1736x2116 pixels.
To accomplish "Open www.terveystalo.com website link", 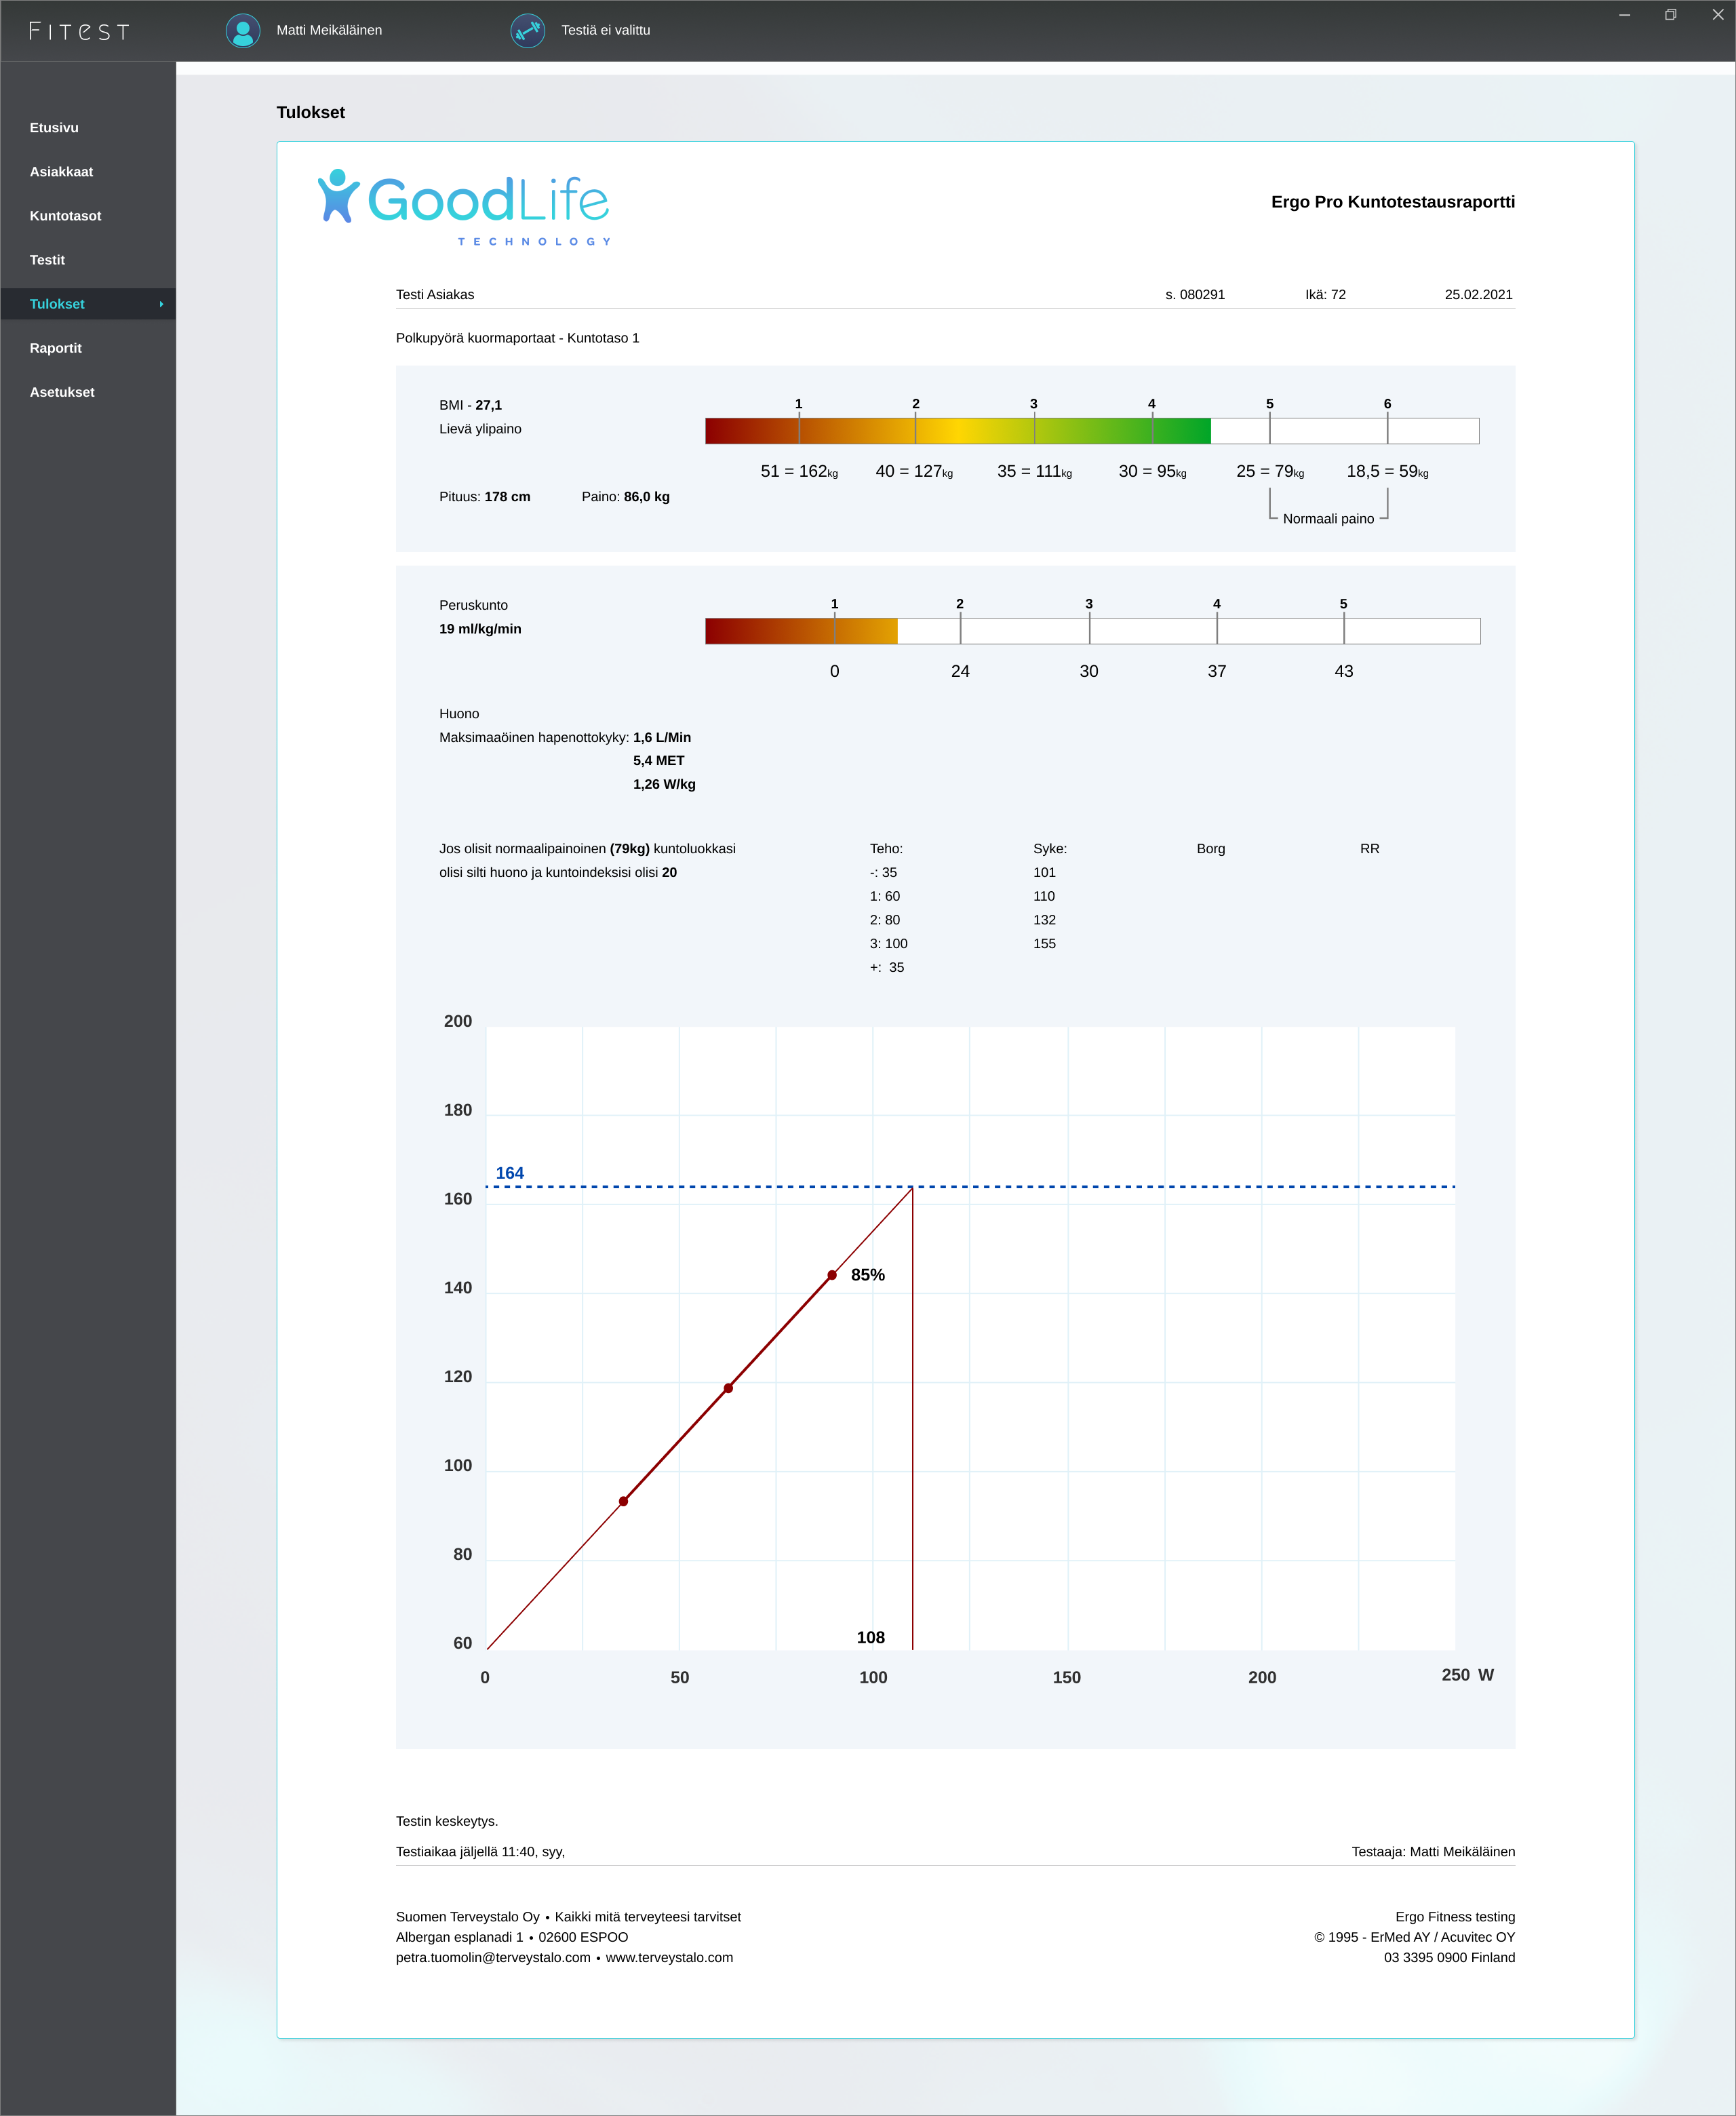I will point(669,1957).
